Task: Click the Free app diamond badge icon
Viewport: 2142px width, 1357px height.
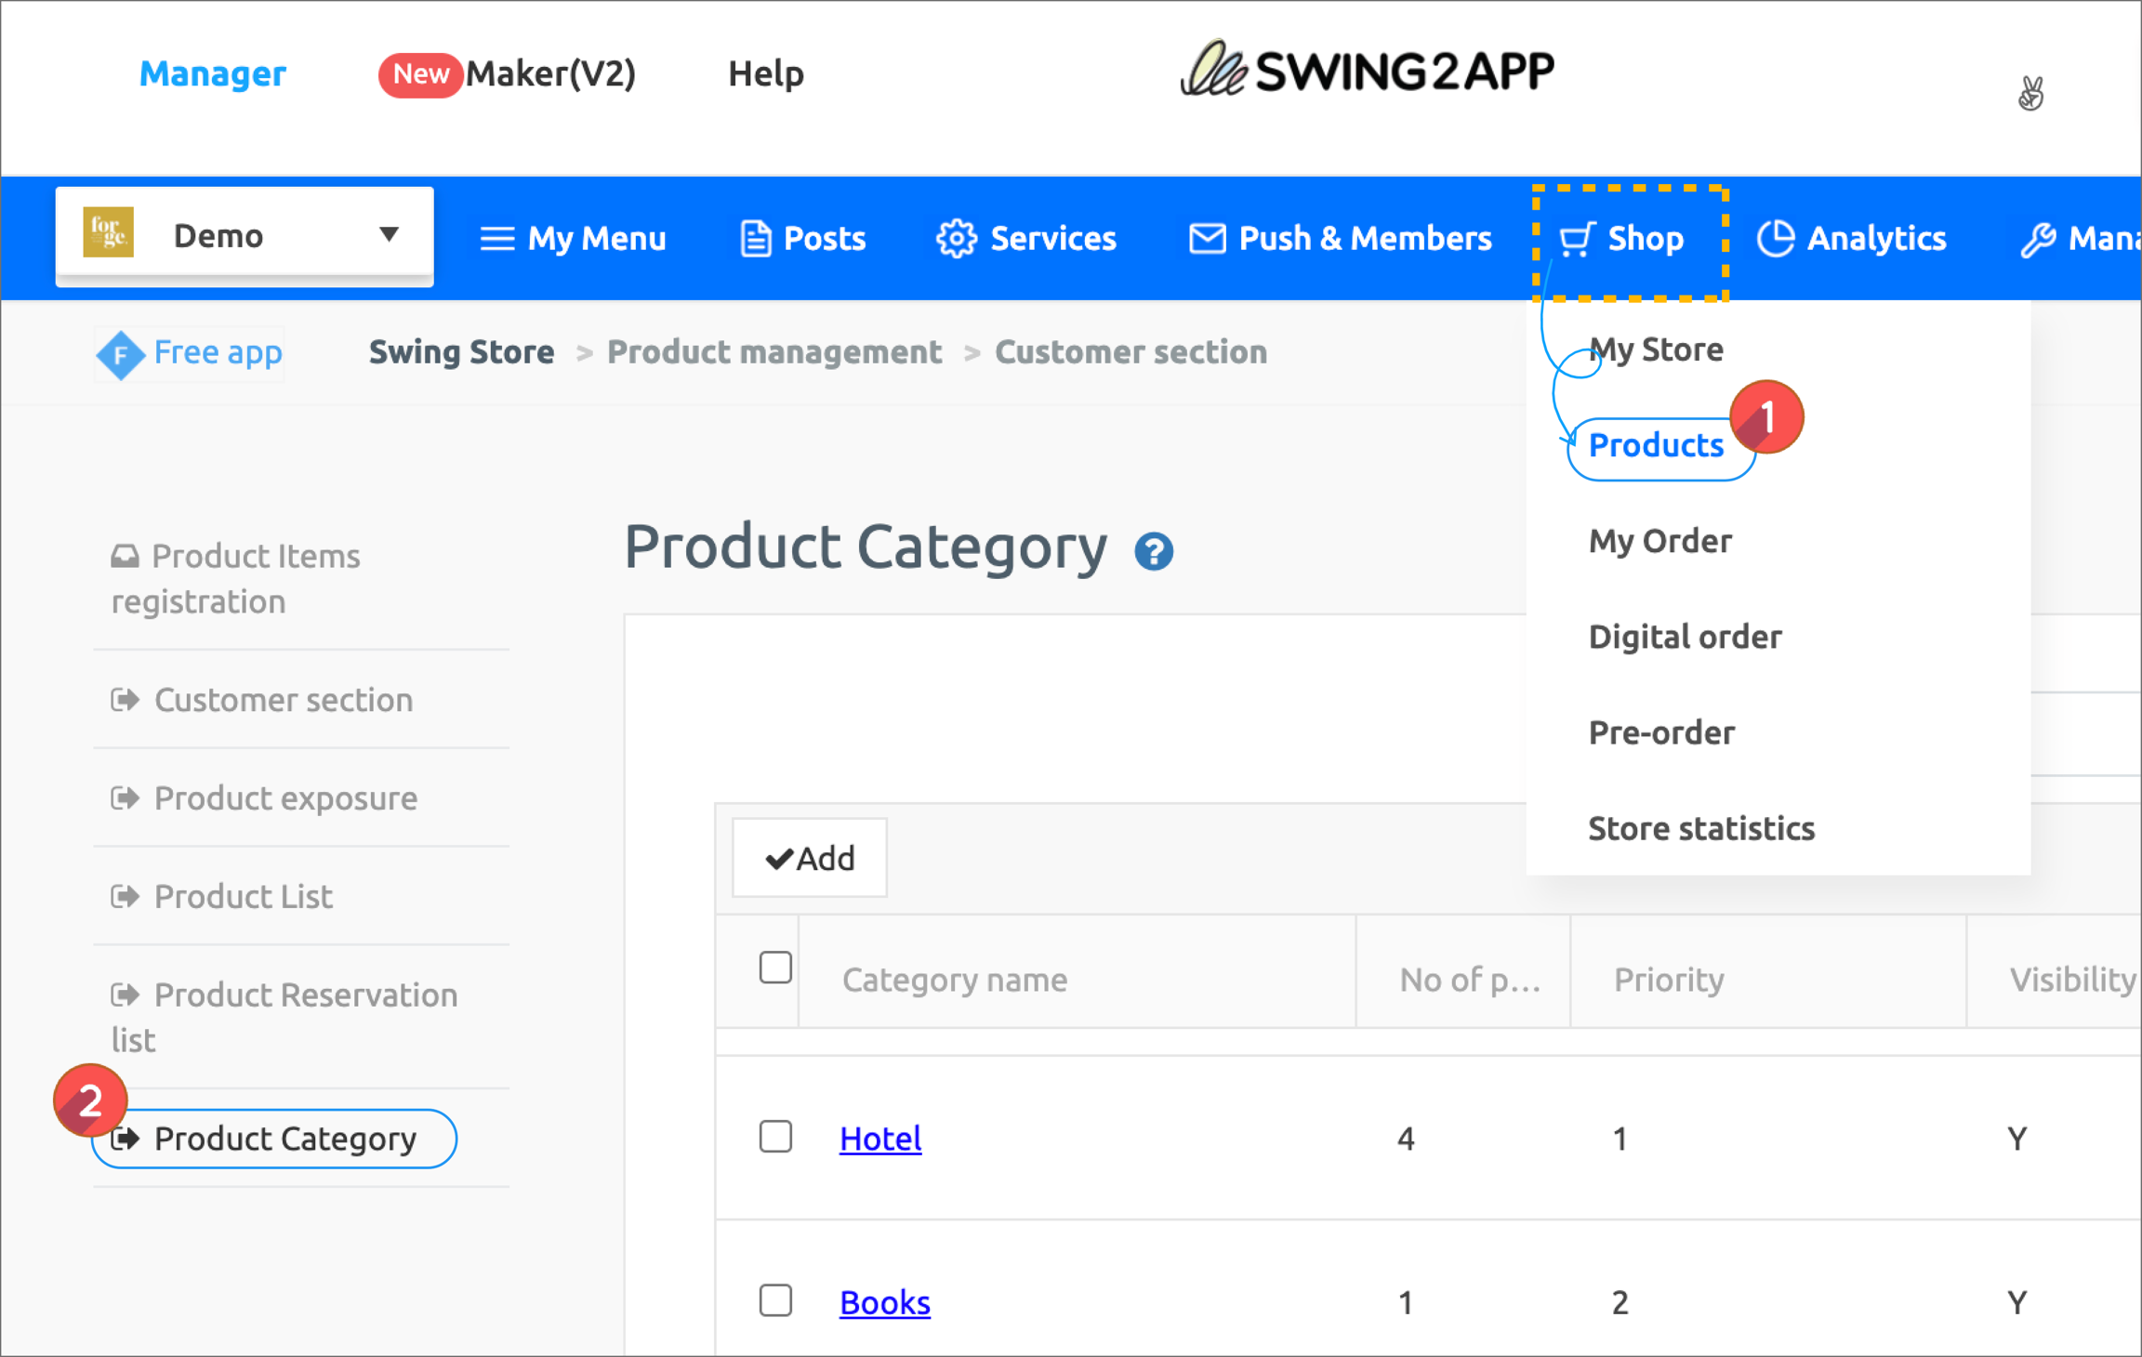Action: click(x=121, y=354)
